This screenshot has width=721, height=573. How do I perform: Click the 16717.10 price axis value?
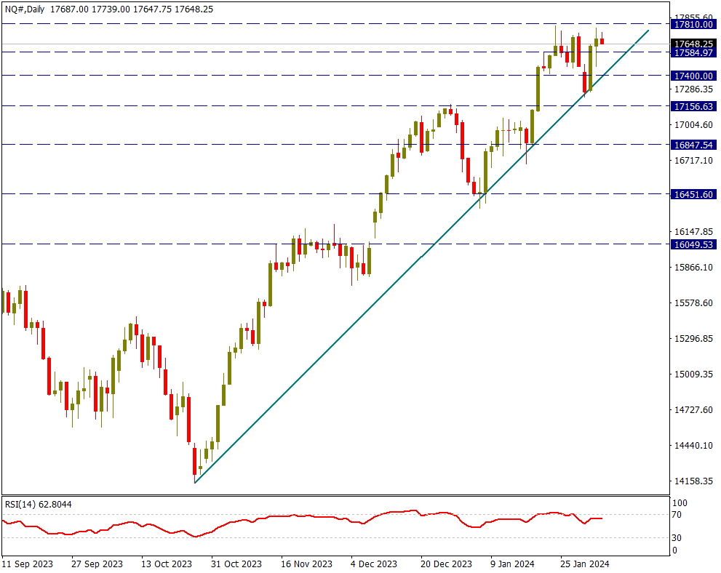(693, 161)
